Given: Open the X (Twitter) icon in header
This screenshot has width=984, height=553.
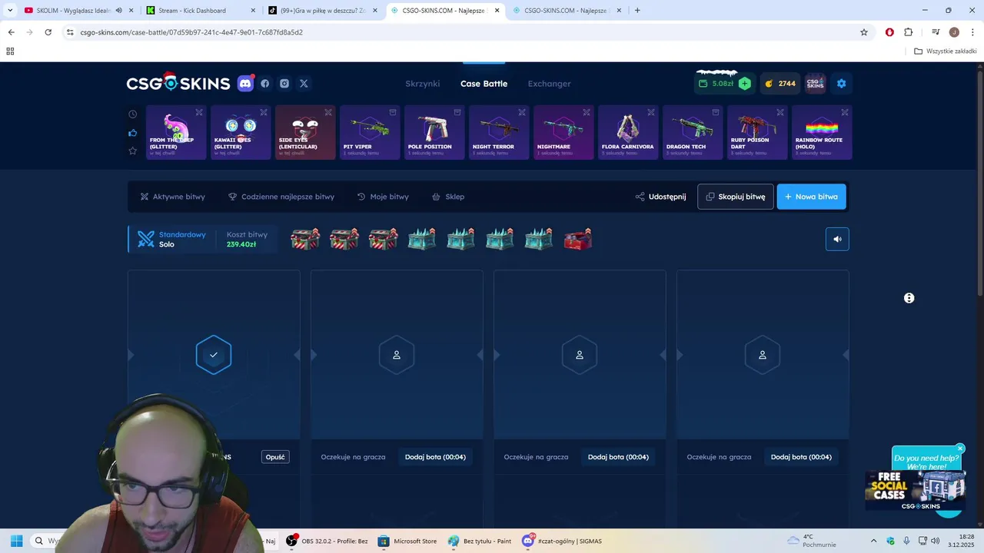Looking at the screenshot, I should pyautogui.click(x=304, y=84).
